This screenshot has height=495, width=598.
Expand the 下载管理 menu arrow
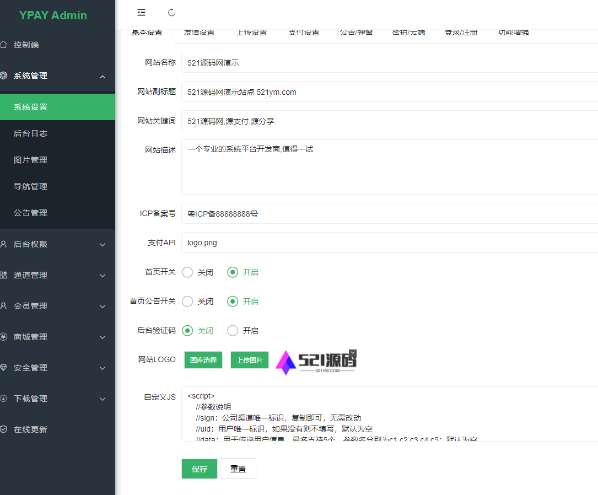point(103,399)
